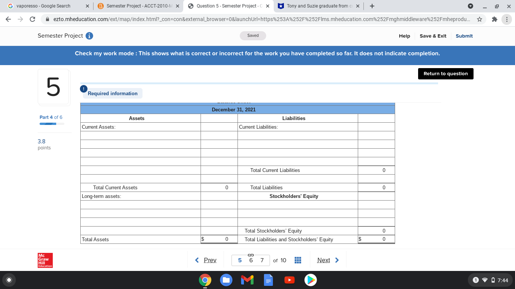This screenshot has width=515, height=289.
Task: Click the Semester Project info icon
Action: pyautogui.click(x=89, y=36)
